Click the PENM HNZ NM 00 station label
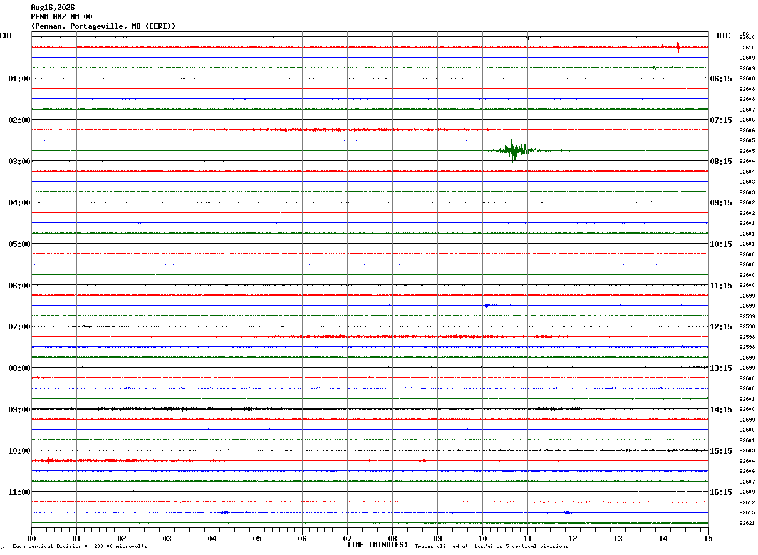 tap(61, 17)
